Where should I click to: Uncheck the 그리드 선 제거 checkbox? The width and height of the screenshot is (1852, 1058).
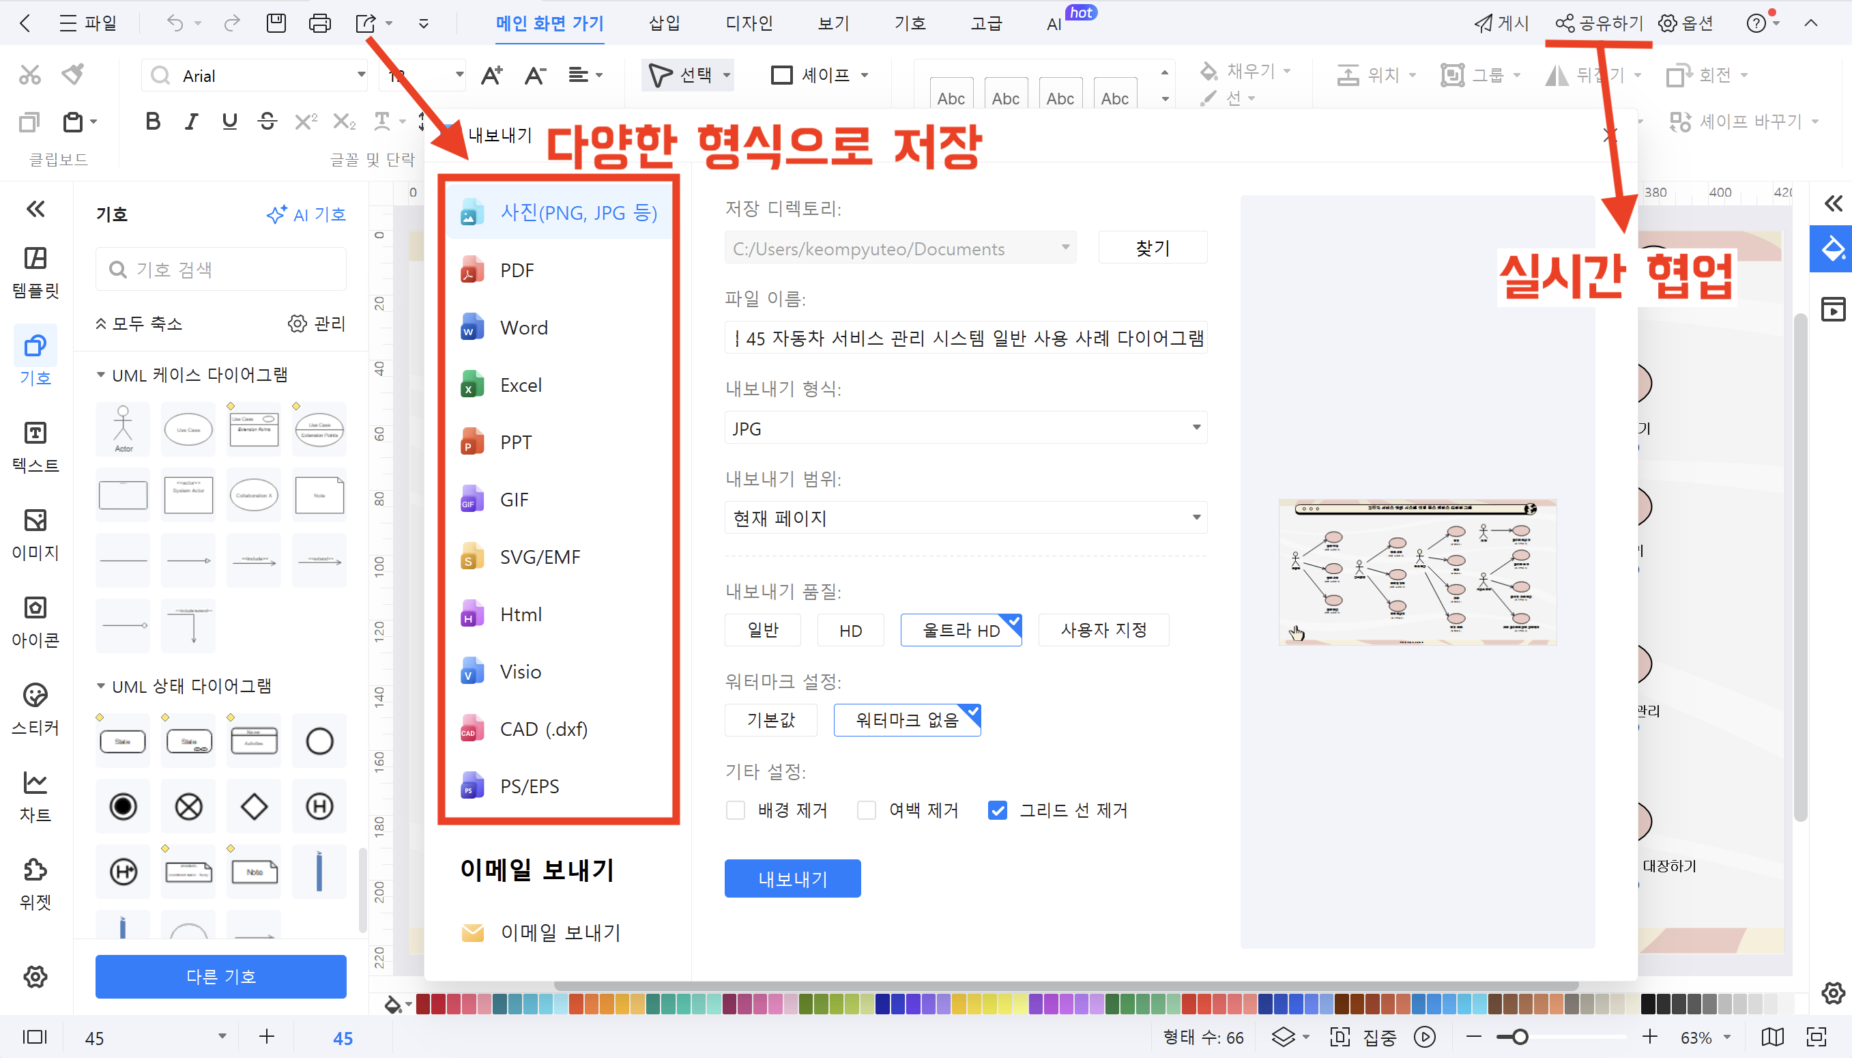click(x=997, y=810)
